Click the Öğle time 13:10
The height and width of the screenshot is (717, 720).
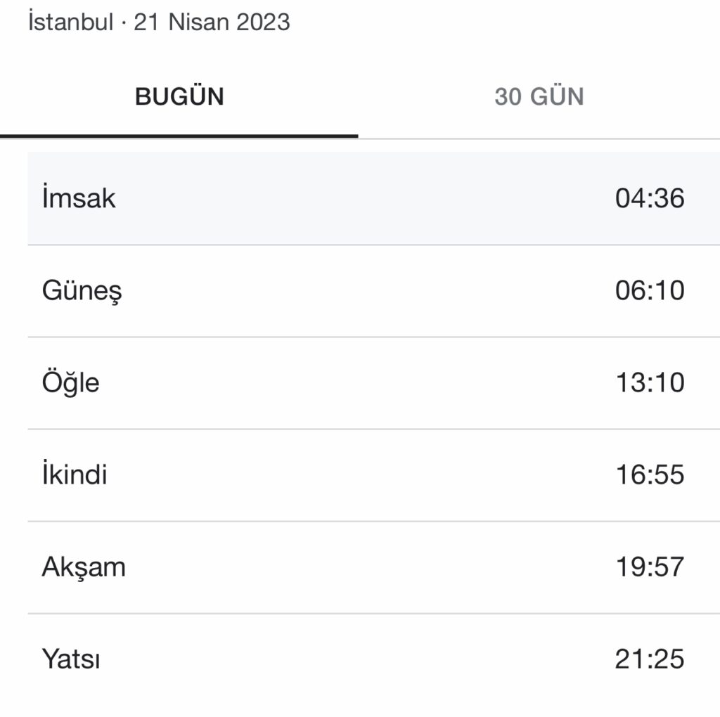[649, 383]
